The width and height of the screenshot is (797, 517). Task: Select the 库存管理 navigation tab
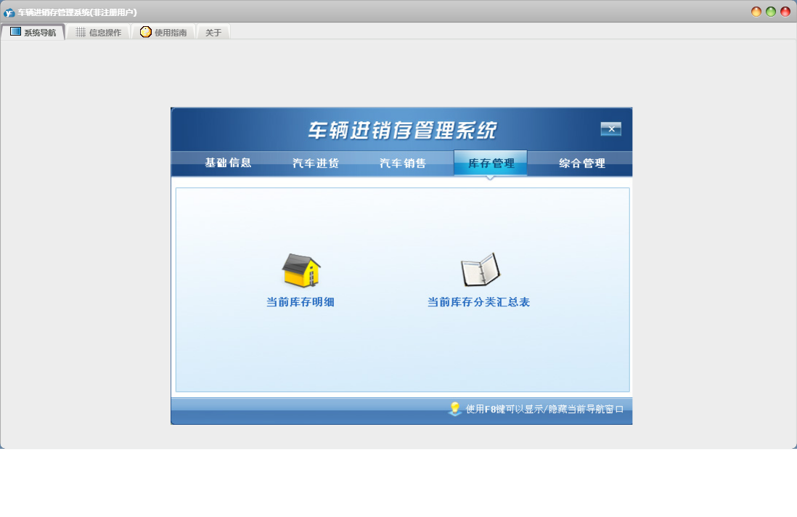[491, 163]
